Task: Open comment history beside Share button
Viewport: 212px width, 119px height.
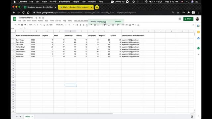Action: (x=180, y=19)
